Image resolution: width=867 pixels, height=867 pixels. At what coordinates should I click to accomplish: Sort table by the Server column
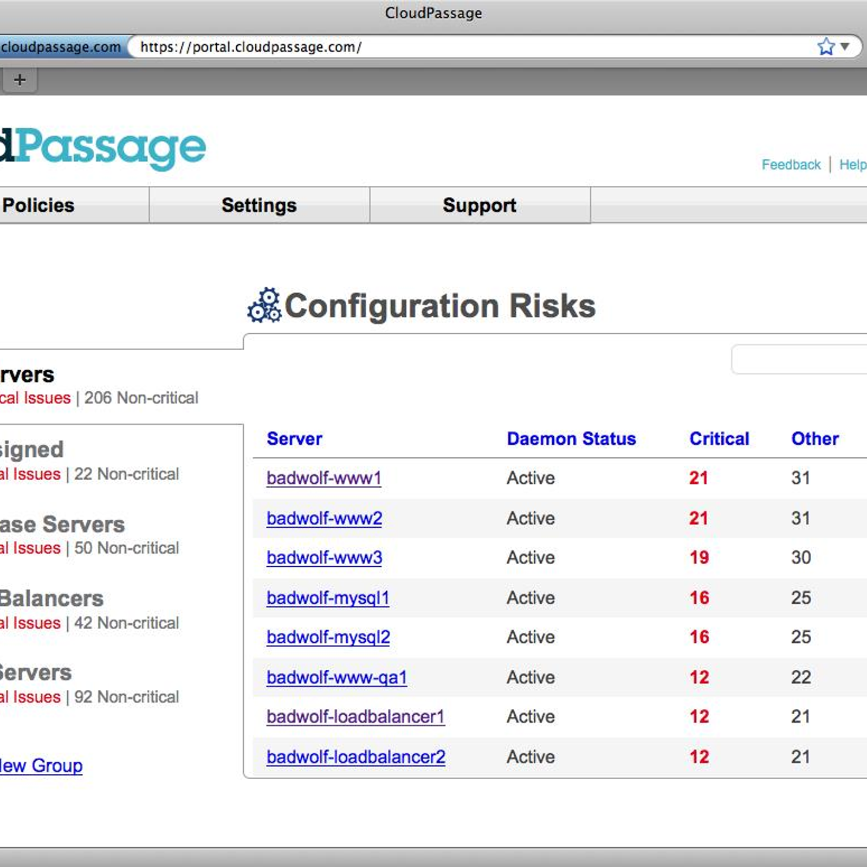294,438
